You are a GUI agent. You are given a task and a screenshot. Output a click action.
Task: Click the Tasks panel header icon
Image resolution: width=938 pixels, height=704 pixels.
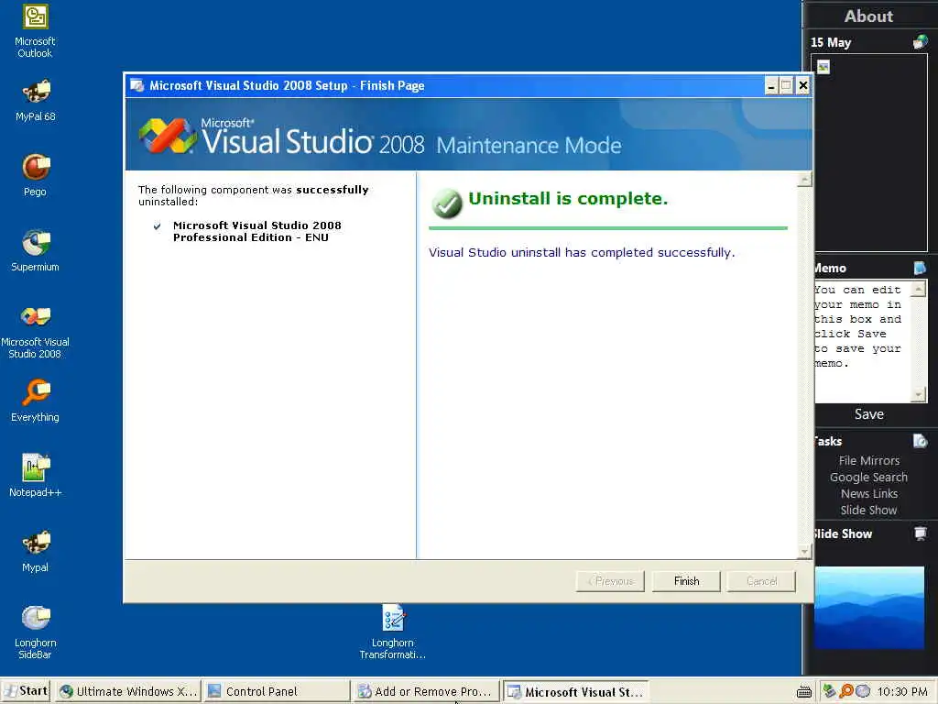(920, 441)
